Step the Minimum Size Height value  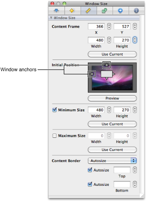[135, 110]
